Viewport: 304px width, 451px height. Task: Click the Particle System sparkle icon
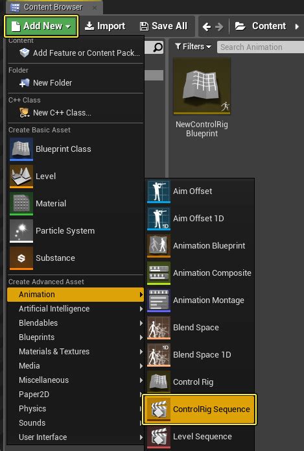pyautogui.click(x=21, y=231)
